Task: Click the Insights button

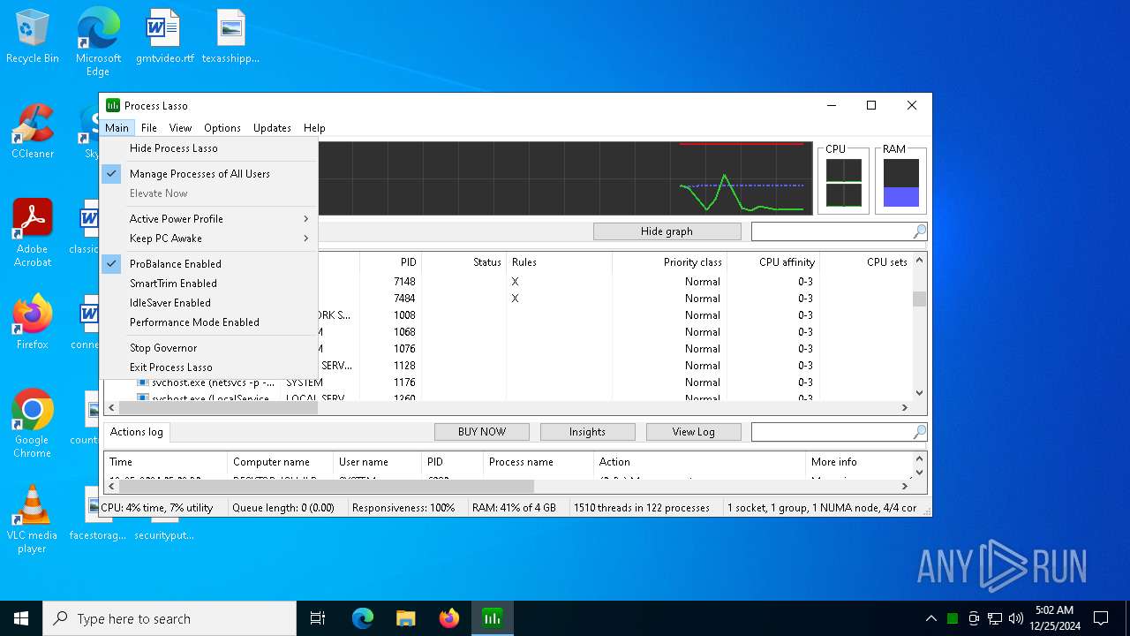Action: click(587, 432)
